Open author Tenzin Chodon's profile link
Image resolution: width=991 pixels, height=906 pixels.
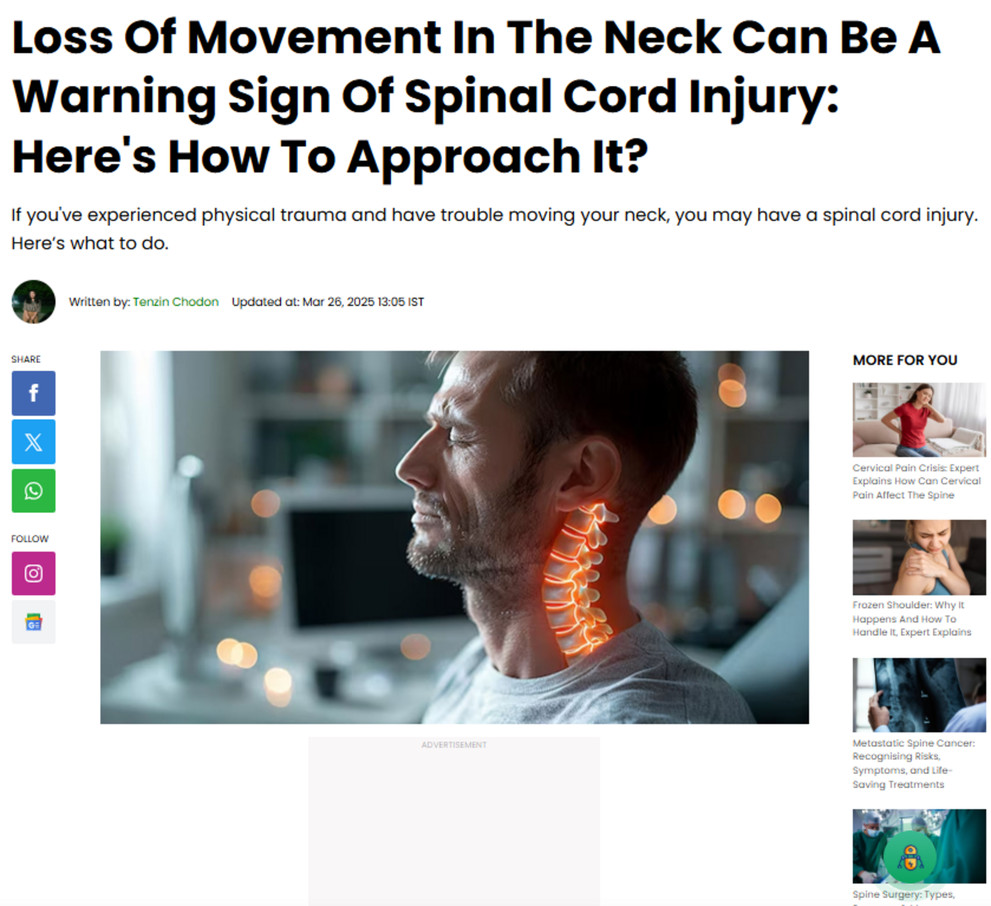point(175,301)
